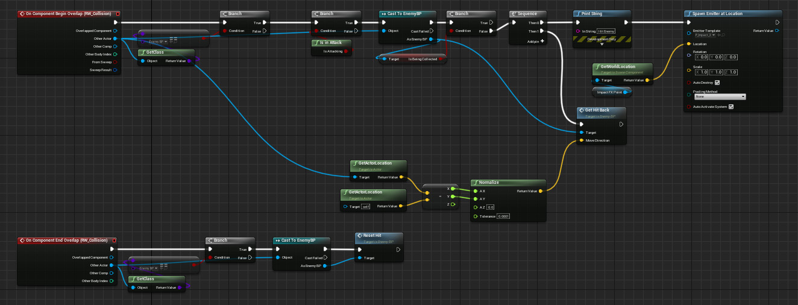This screenshot has height=305, width=798.
Task: Click Return Value pin on Normalize node
Action: [541, 190]
